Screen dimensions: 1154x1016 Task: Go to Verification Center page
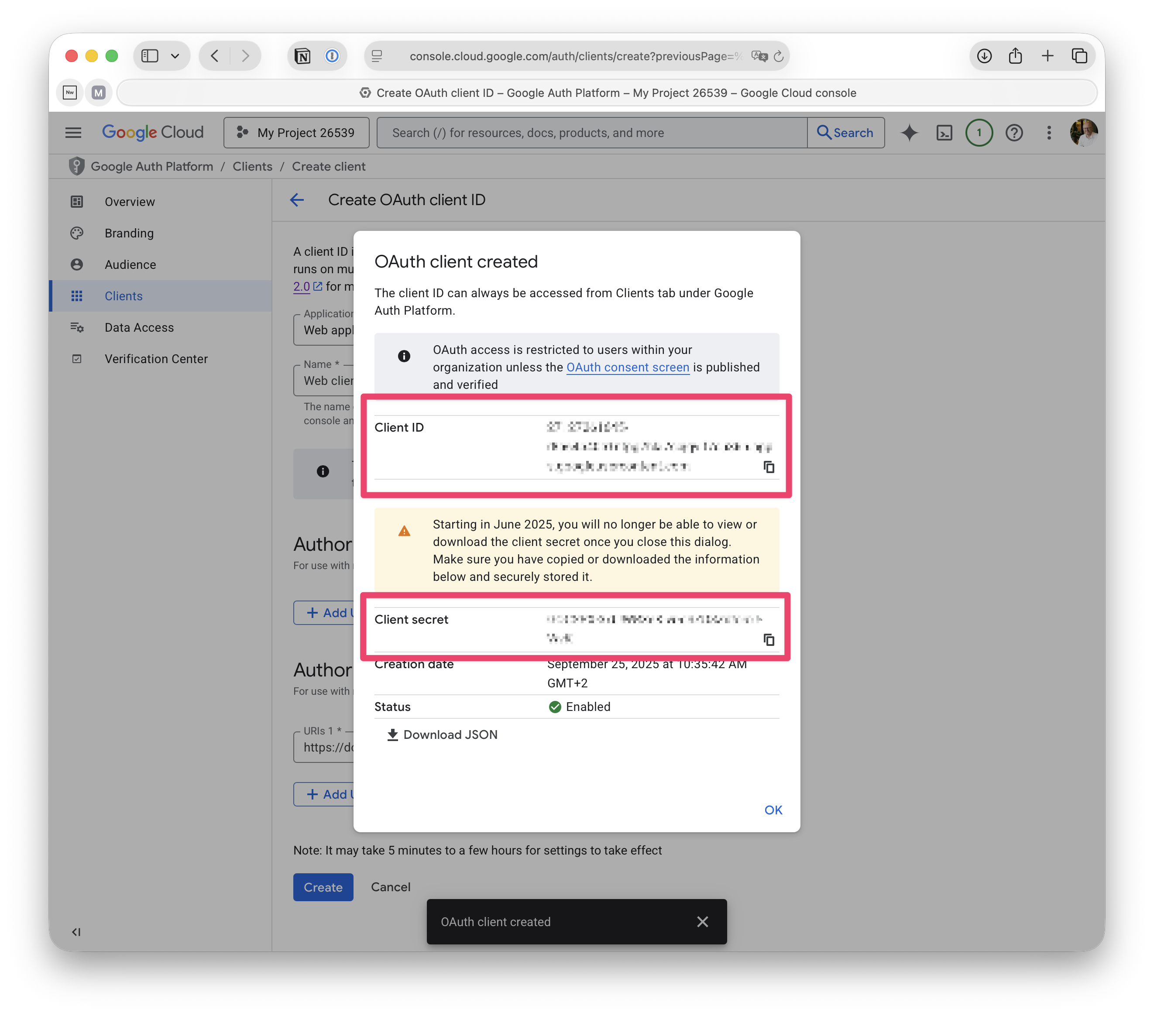pyautogui.click(x=156, y=359)
